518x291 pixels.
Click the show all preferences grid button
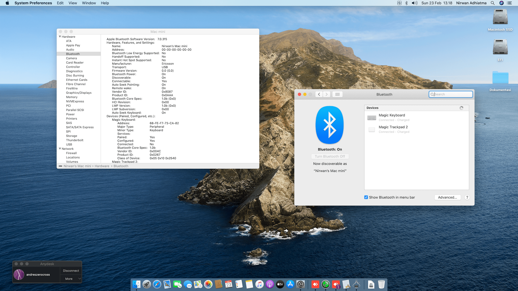338,94
